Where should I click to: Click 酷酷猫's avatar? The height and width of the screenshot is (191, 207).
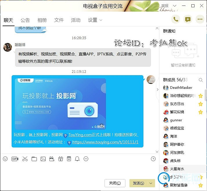click(8, 47)
